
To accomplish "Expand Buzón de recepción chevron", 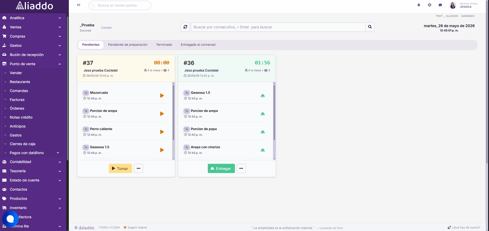I will coord(60,55).
